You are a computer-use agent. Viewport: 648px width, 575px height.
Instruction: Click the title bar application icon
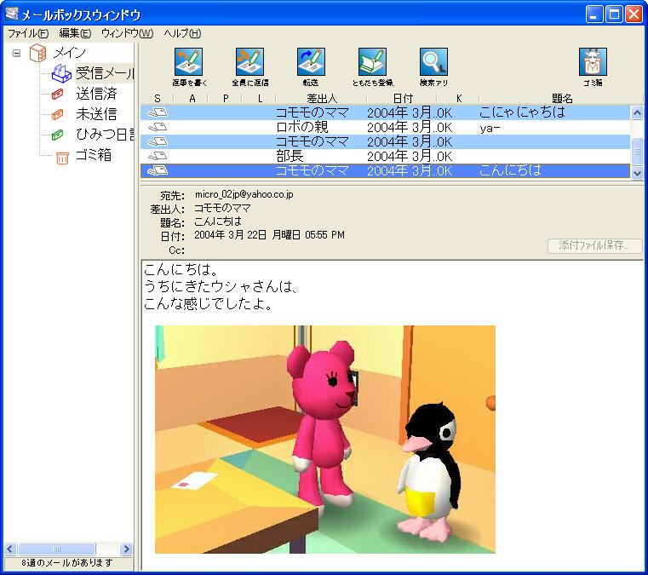12,14
